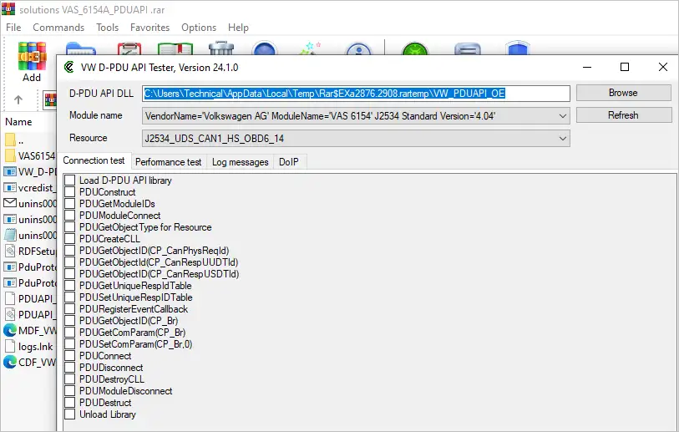Select logs.lnk file in WinRAR list
679x432 pixels.
tap(28, 346)
